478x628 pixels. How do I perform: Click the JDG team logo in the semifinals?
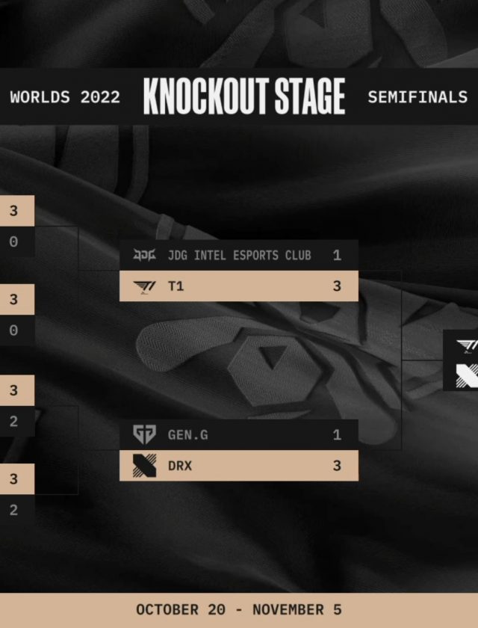point(144,256)
